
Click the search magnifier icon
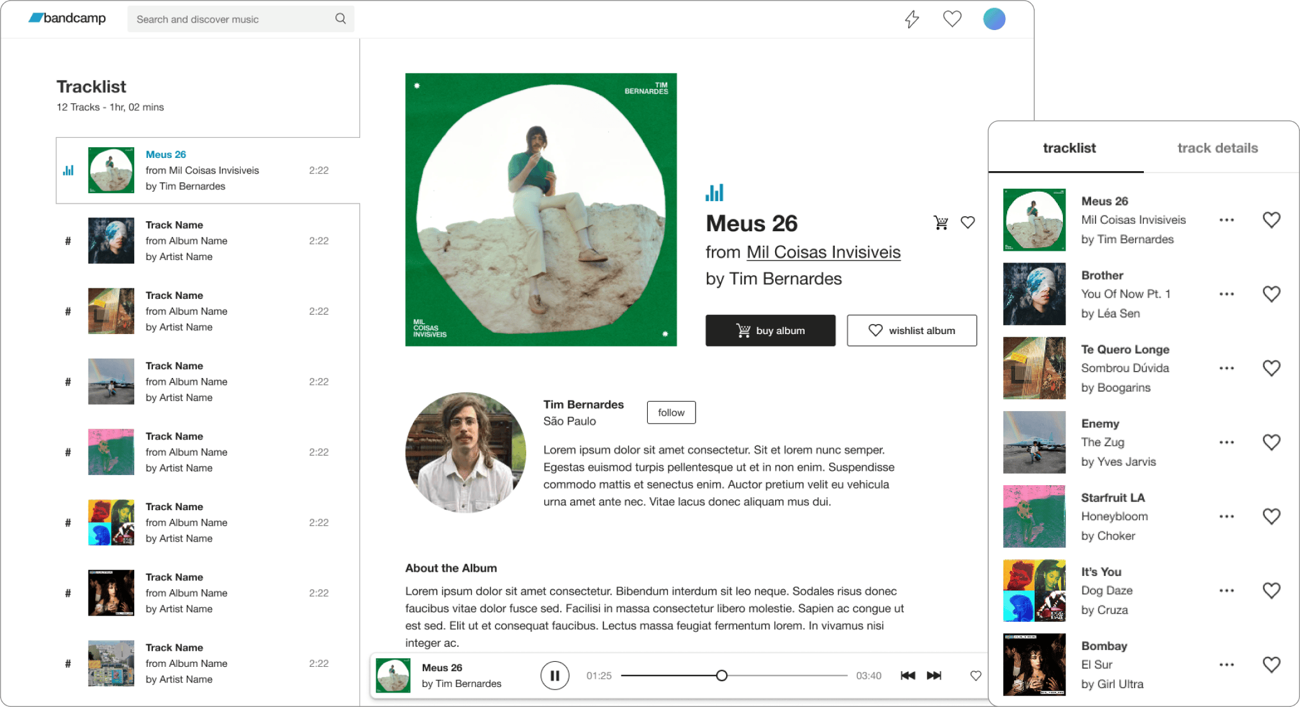341,19
